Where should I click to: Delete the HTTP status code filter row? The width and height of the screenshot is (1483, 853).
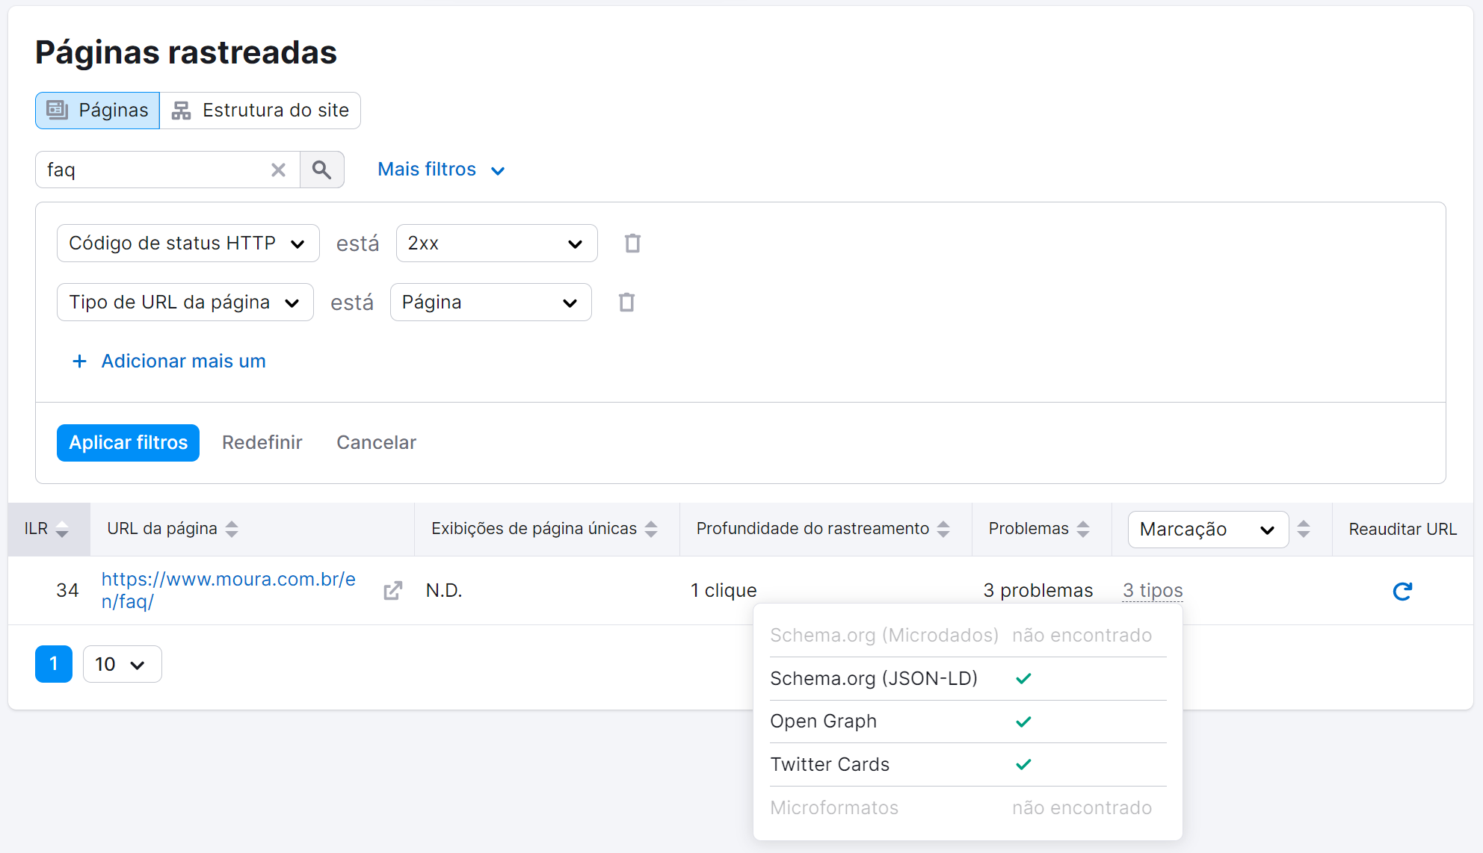coord(632,243)
